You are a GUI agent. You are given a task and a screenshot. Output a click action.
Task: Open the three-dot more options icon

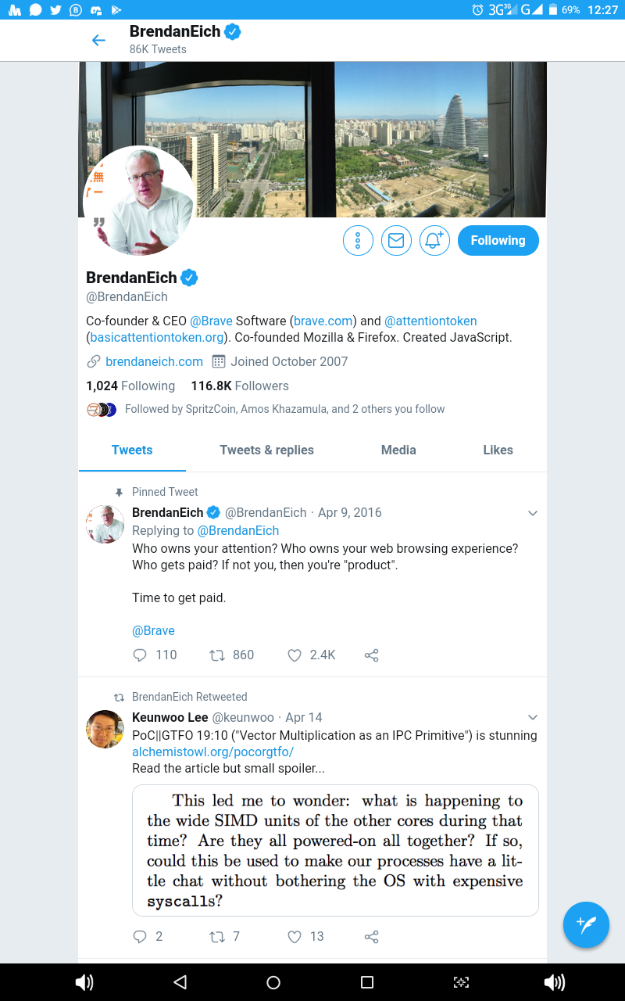click(358, 240)
